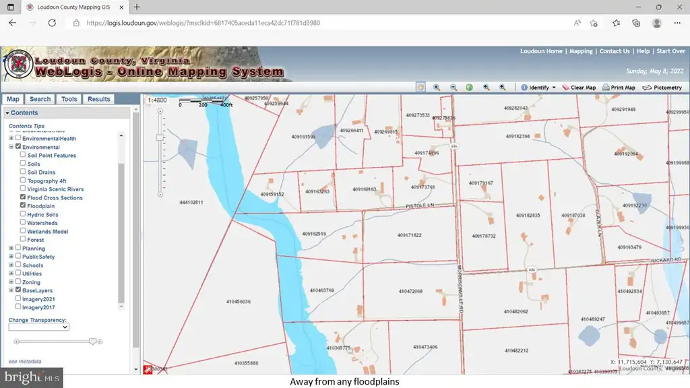Open the Mapping header link

coord(581,51)
